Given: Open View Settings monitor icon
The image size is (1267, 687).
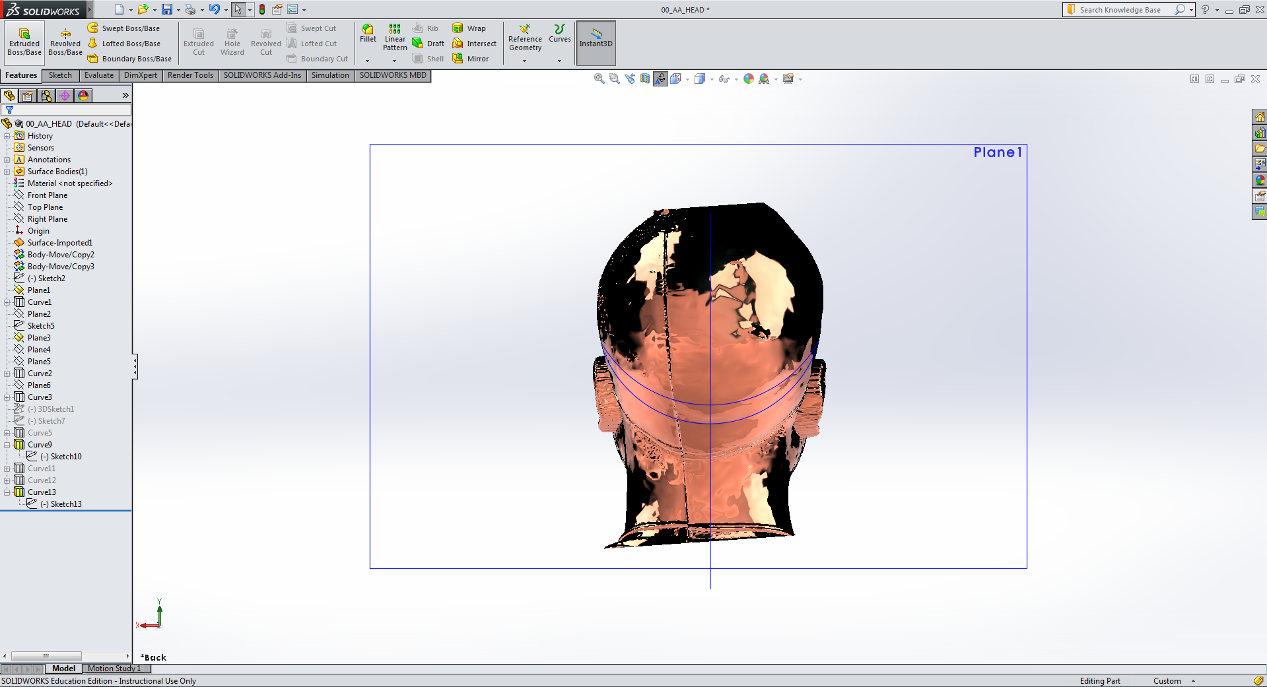Looking at the screenshot, I should pos(788,79).
